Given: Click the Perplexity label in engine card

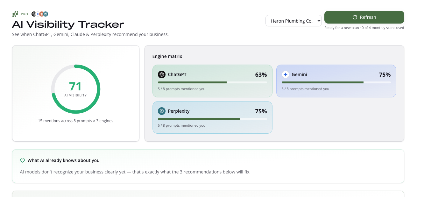Looking at the screenshot, I should [179, 111].
